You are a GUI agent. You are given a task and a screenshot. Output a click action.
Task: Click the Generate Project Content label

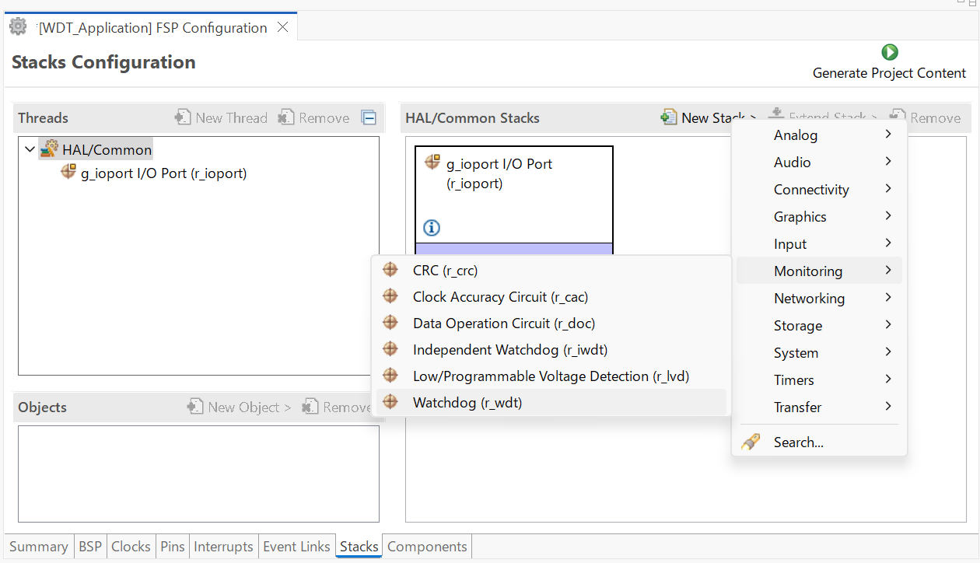tap(889, 73)
